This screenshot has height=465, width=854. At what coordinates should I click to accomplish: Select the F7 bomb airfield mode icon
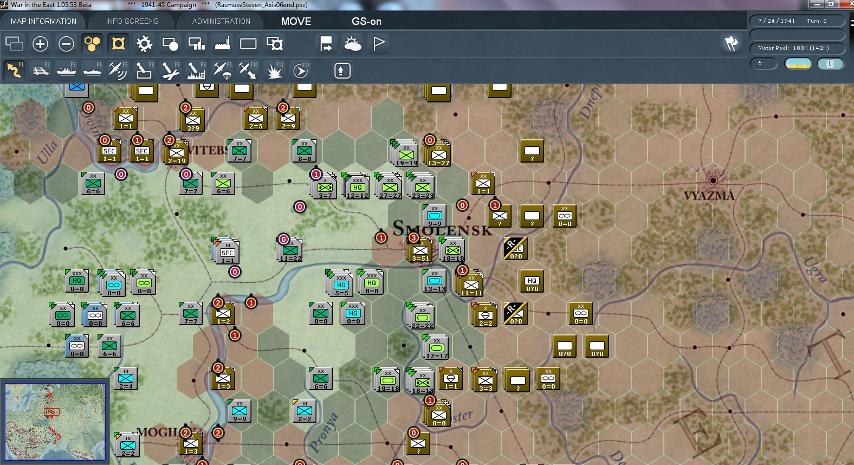170,70
